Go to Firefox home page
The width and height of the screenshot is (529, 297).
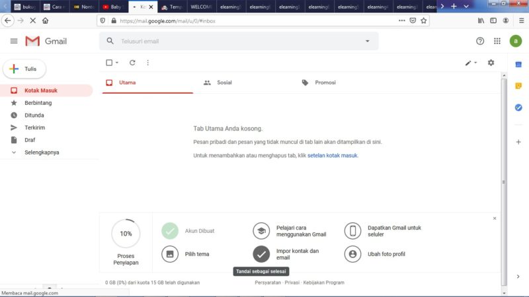pos(45,20)
